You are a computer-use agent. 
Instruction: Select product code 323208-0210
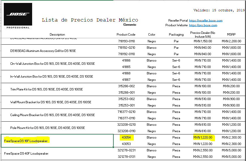click(127, 125)
